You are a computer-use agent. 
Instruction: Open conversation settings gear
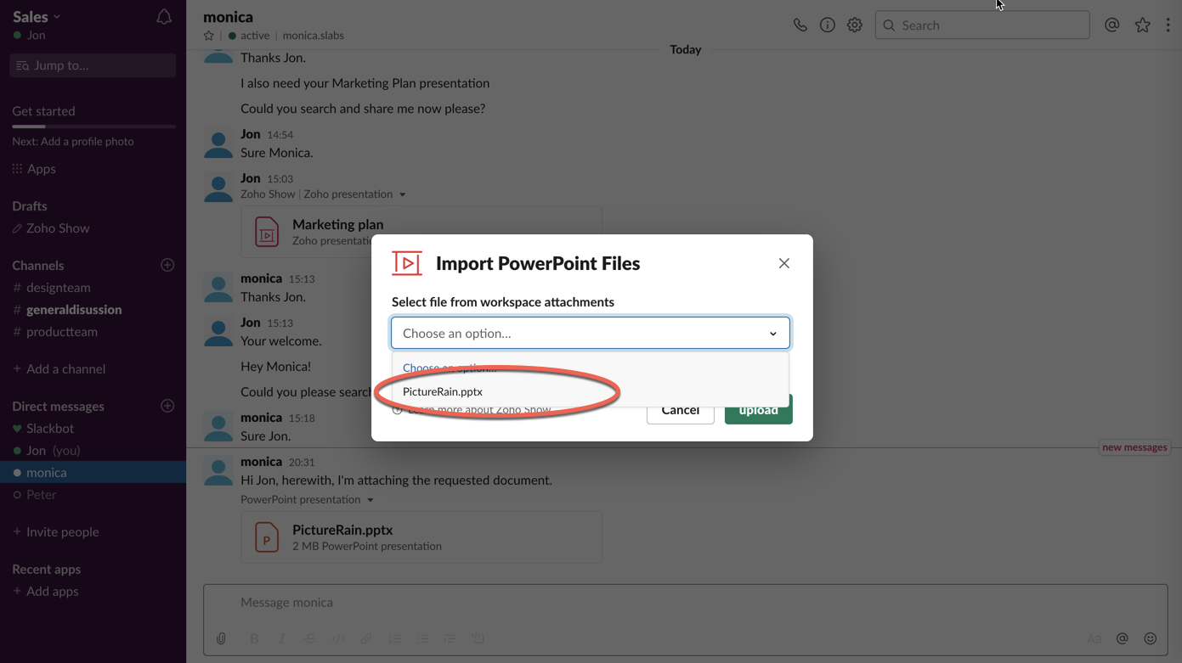click(855, 25)
